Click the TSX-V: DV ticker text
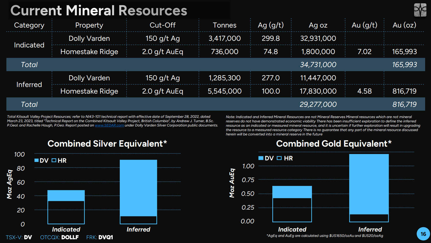The height and width of the screenshot is (243, 431). pyautogui.click(x=19, y=237)
